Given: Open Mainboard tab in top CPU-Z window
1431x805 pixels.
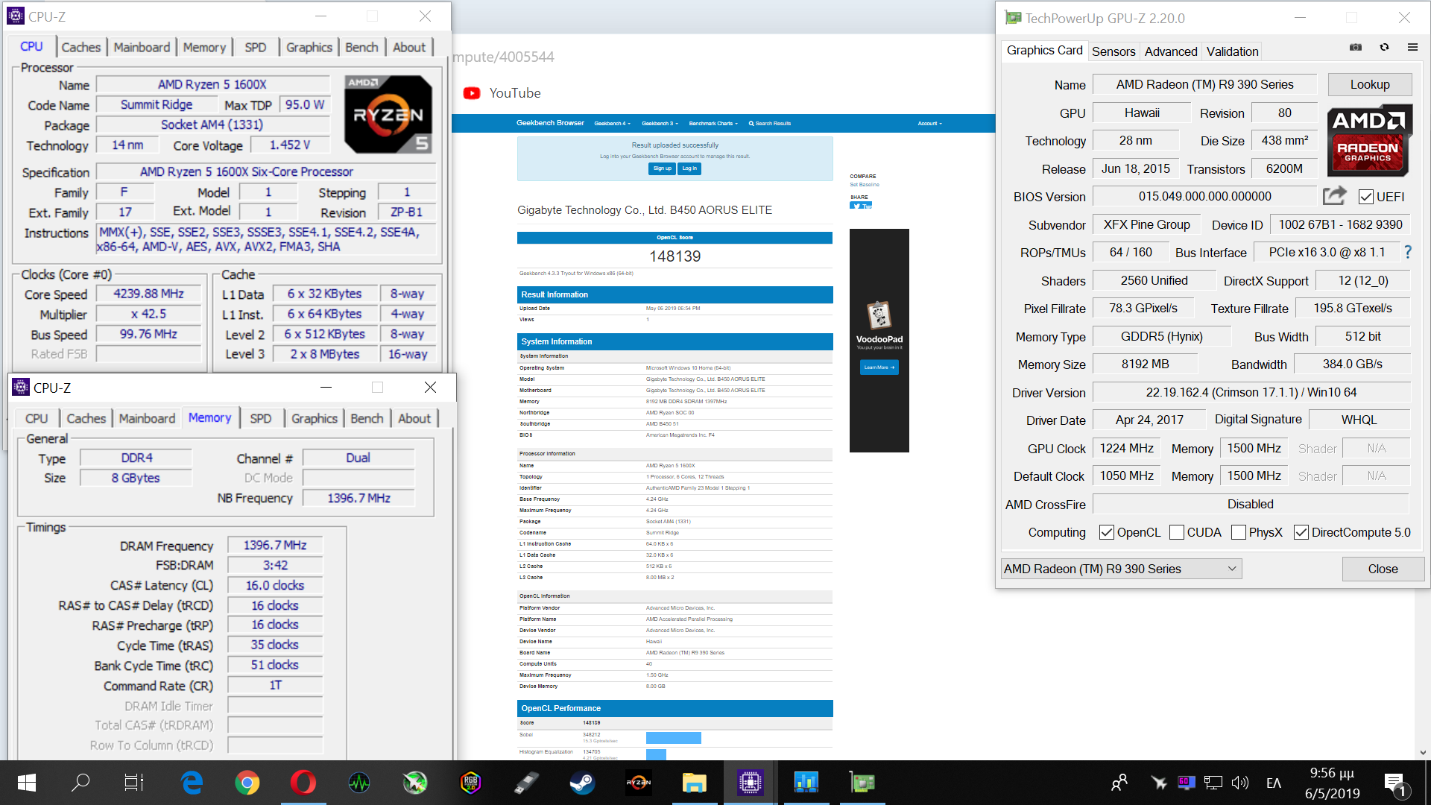Looking at the screenshot, I should pos(142,47).
